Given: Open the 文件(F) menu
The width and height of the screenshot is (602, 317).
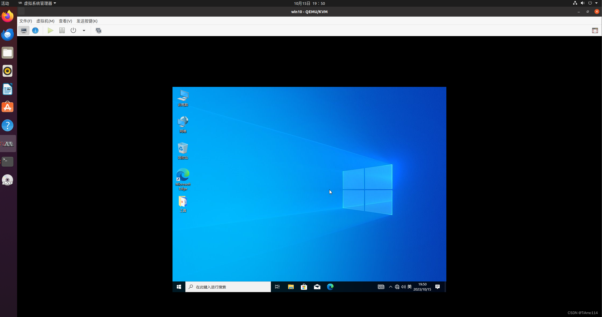Looking at the screenshot, I should [25, 21].
